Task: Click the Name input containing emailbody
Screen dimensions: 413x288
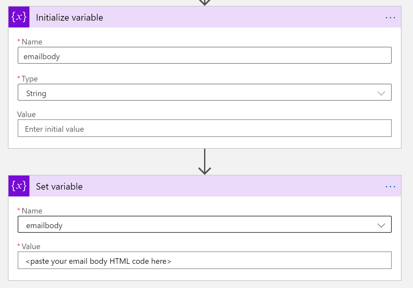Action: pyautogui.click(x=205, y=55)
